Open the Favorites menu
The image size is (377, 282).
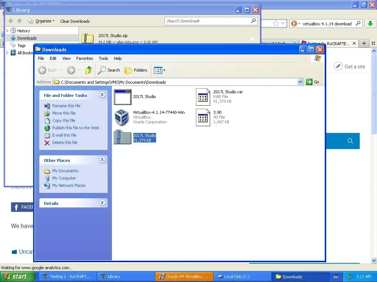pyautogui.click(x=84, y=58)
